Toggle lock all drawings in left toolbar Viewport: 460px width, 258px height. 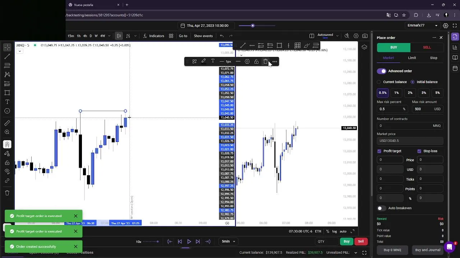(x=7, y=163)
